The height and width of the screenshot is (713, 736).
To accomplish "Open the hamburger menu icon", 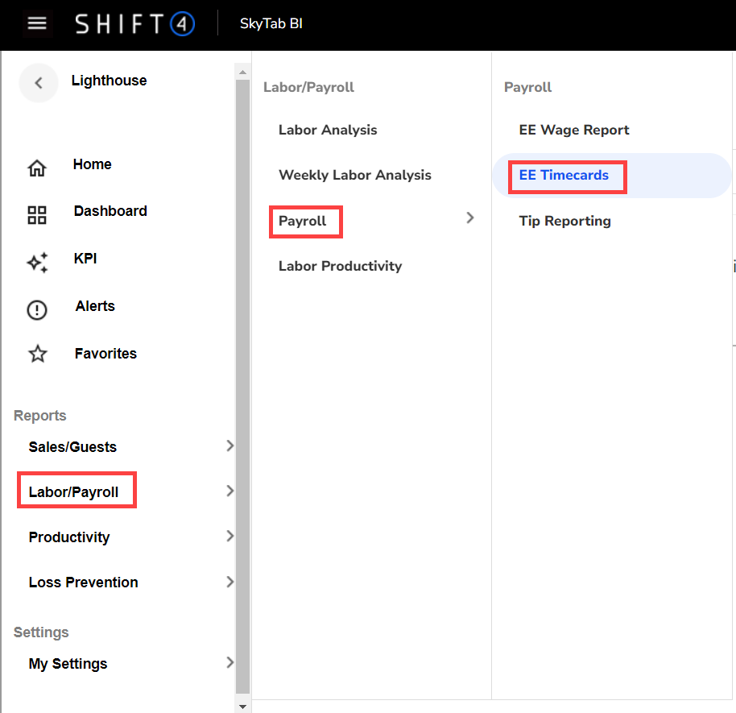I will click(37, 23).
